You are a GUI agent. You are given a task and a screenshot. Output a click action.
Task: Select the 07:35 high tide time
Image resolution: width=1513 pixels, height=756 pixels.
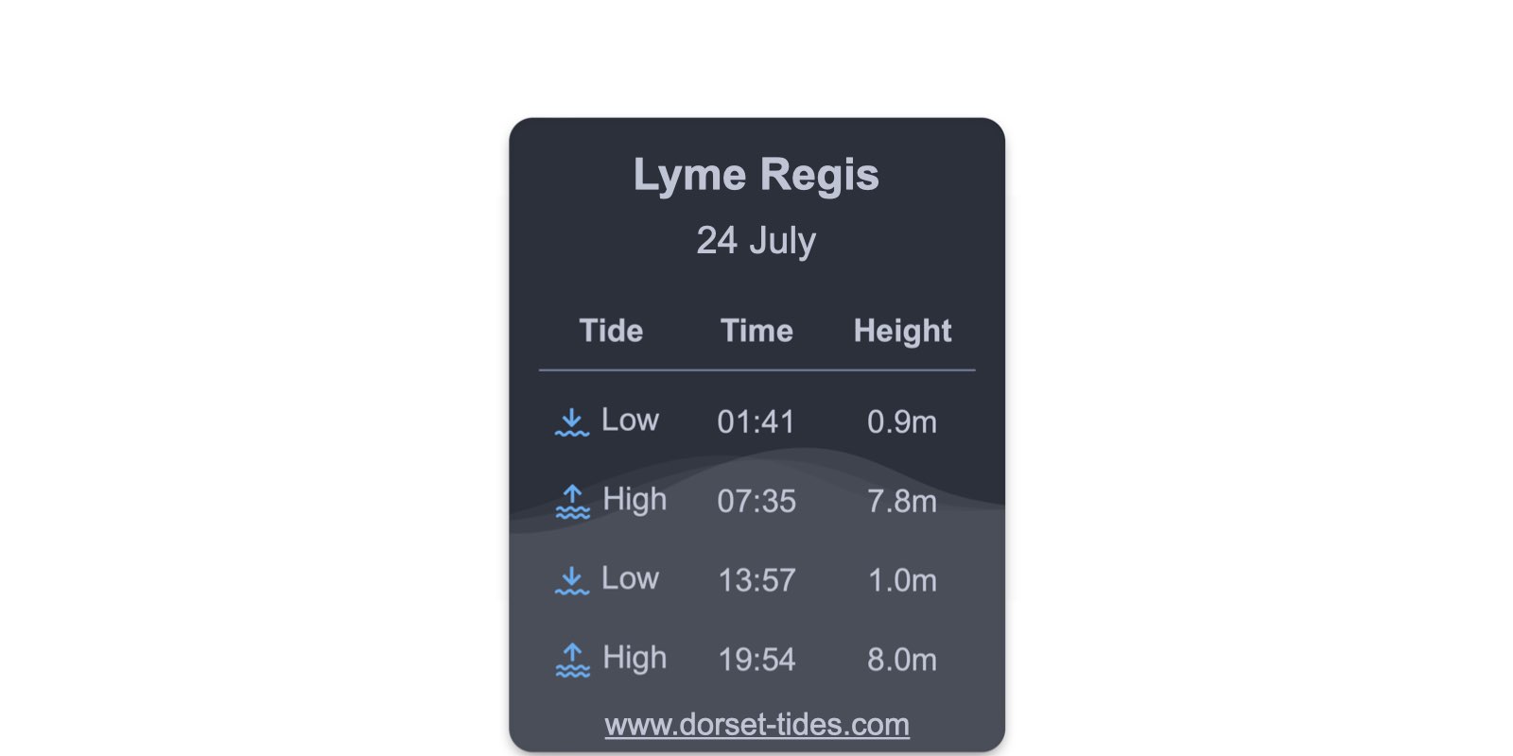(x=756, y=501)
